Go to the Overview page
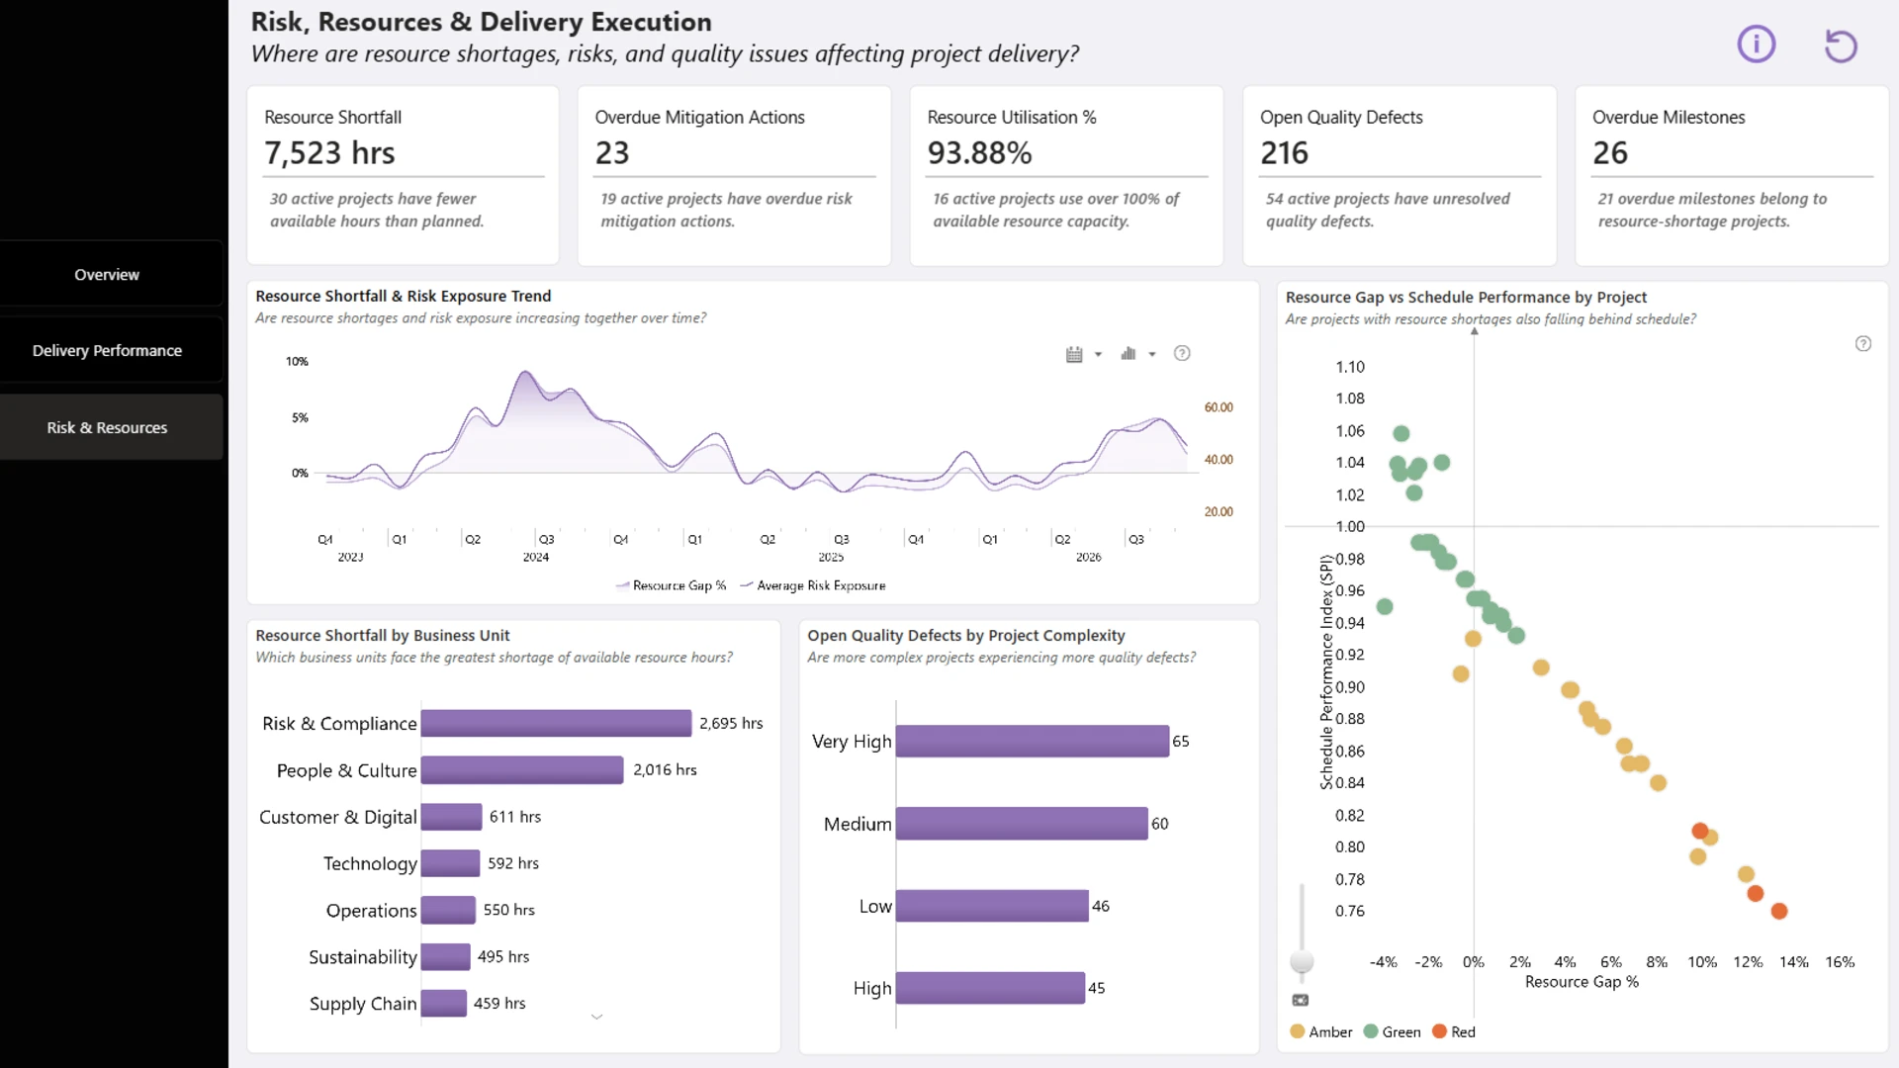 click(107, 275)
